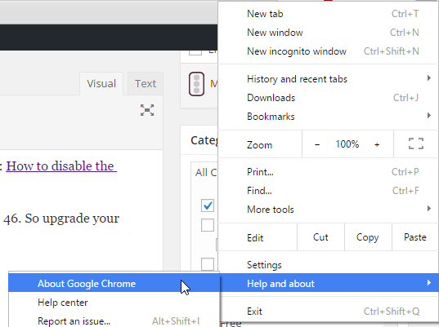The image size is (439, 327).
Task: Open Help center from the submenu
Action: (x=114, y=303)
